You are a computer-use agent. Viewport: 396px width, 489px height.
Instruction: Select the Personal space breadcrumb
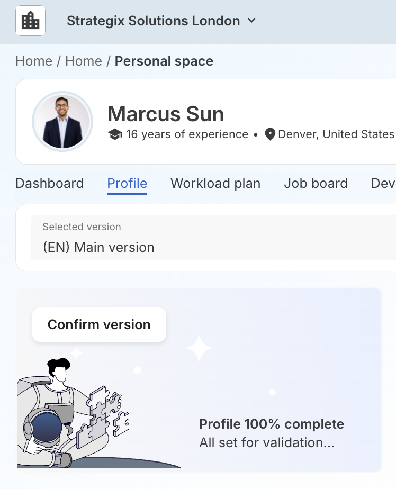click(x=164, y=61)
